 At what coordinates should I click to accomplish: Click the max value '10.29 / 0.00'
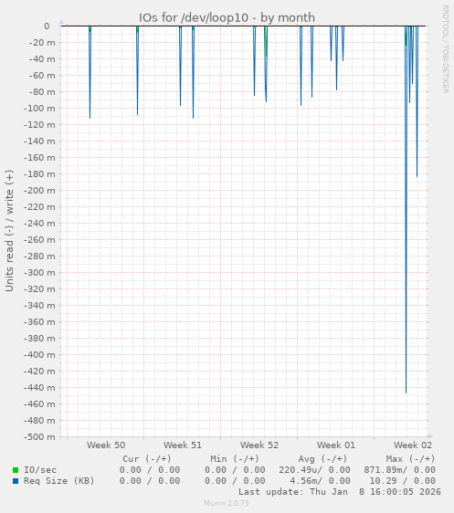pos(403,481)
